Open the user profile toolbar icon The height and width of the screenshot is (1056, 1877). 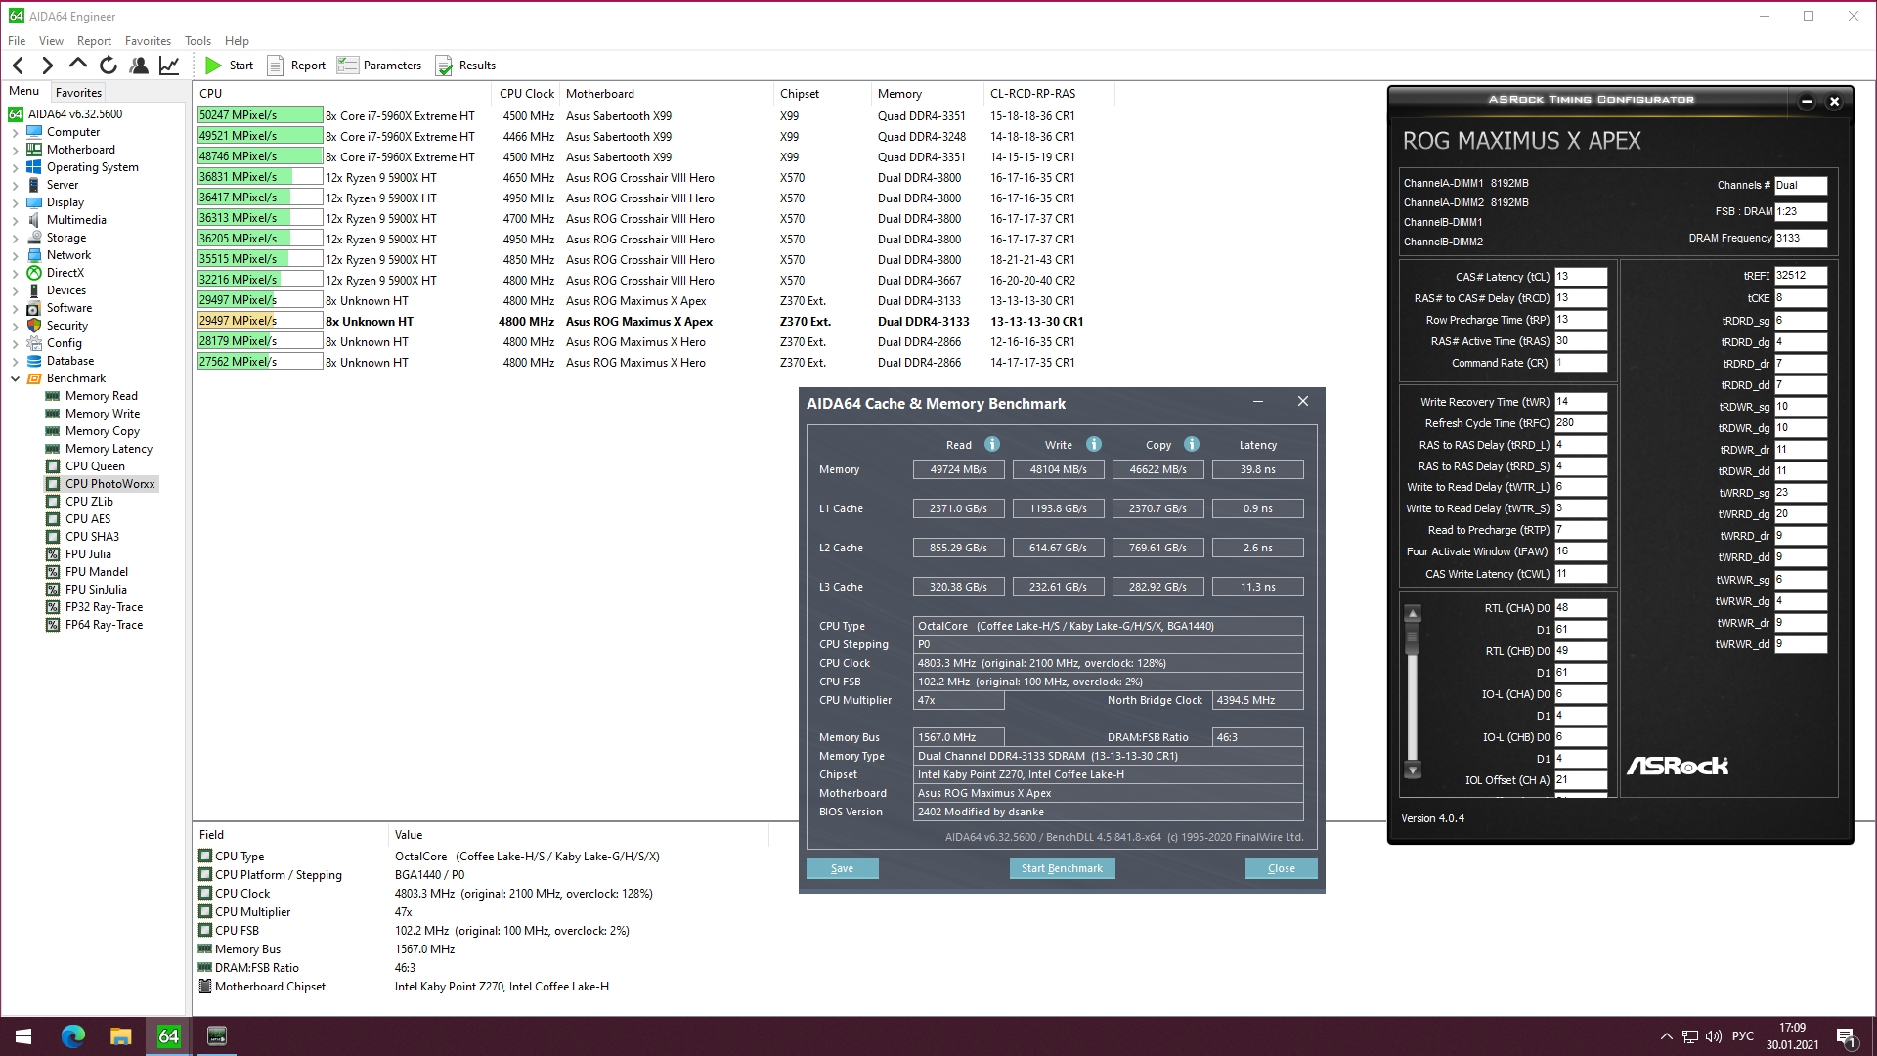[x=139, y=66]
